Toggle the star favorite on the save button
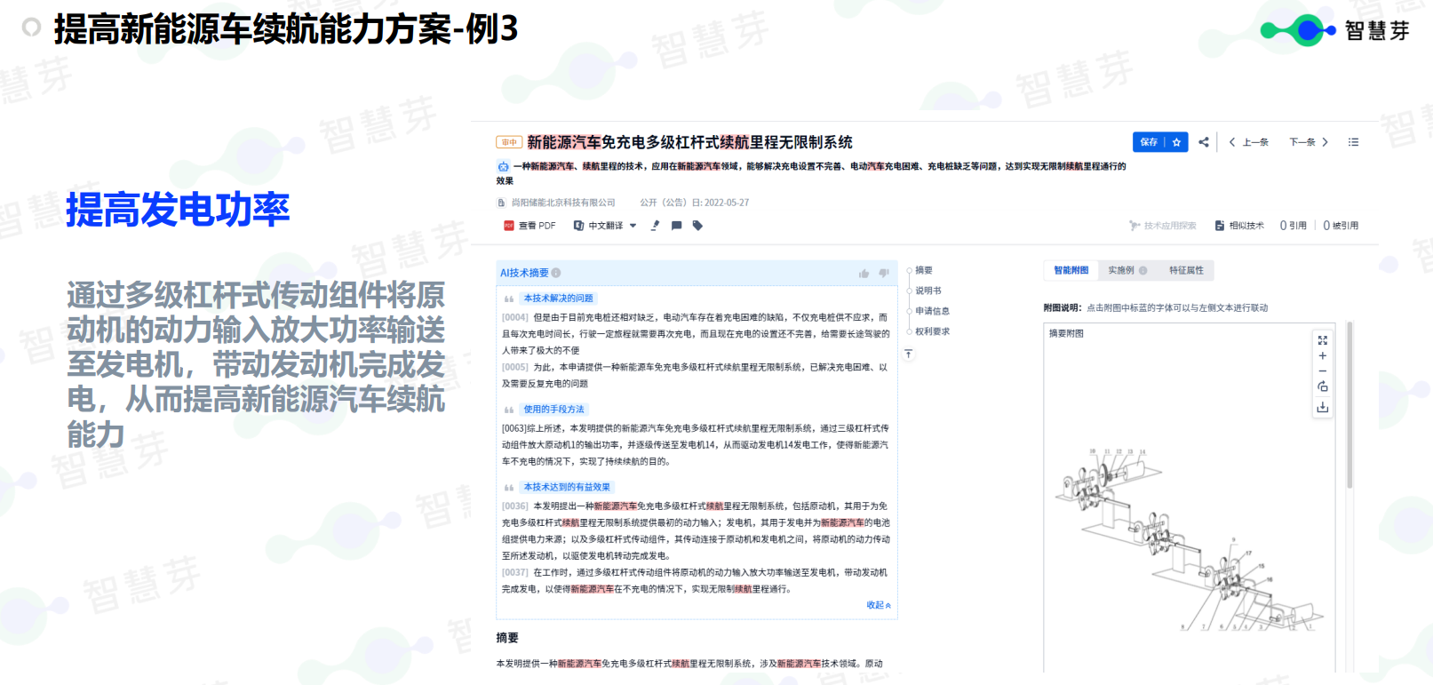This screenshot has width=1433, height=685. point(1176,142)
